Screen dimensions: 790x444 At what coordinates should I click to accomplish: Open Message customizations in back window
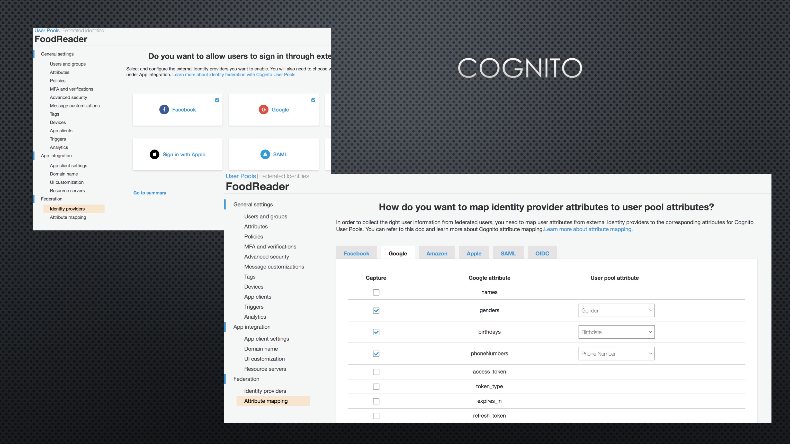coord(75,106)
